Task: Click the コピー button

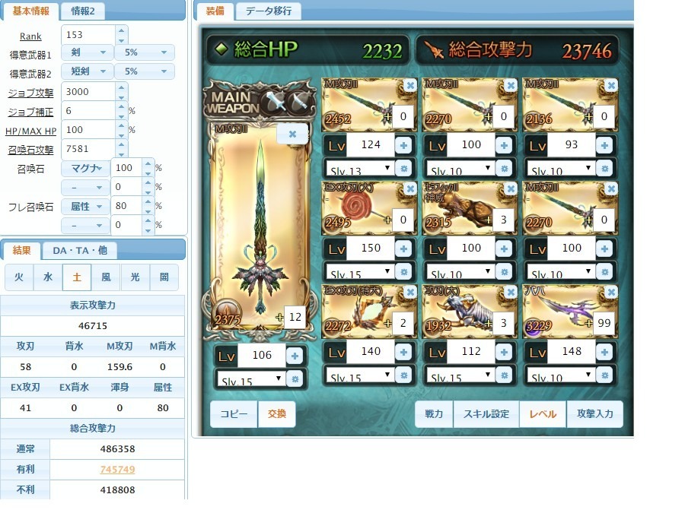Action: point(234,414)
